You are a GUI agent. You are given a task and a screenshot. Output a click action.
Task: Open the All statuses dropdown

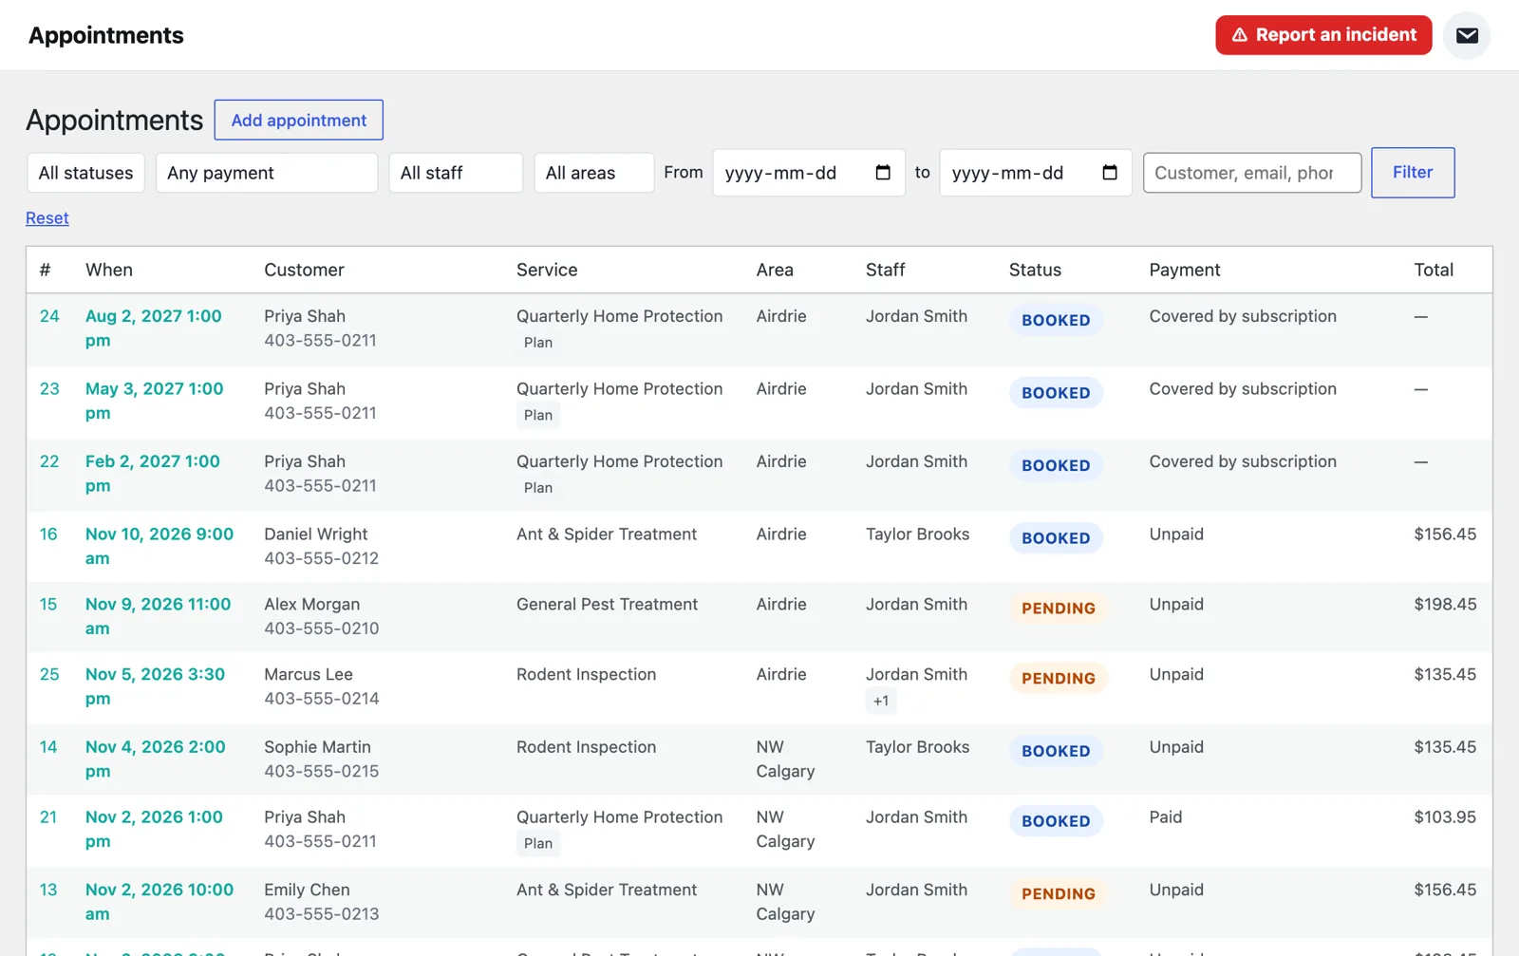tap(85, 173)
